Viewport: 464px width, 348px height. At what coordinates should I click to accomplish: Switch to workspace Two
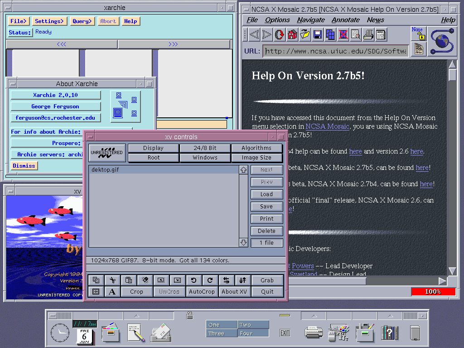[253, 324]
